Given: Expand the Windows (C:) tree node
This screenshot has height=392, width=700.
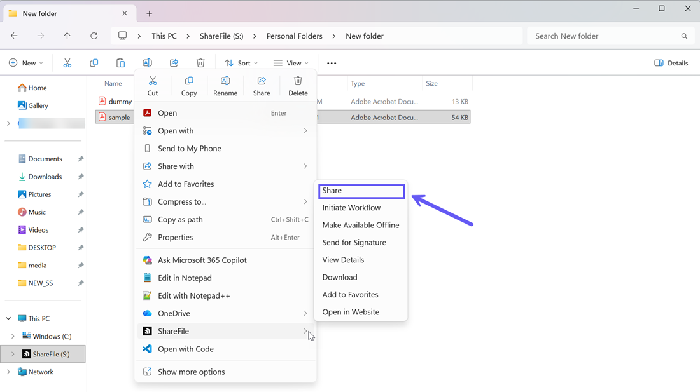Looking at the screenshot, I should (x=13, y=336).
